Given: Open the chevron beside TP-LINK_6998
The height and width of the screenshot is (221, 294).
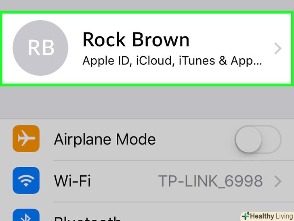Looking at the screenshot, I should [x=278, y=181].
